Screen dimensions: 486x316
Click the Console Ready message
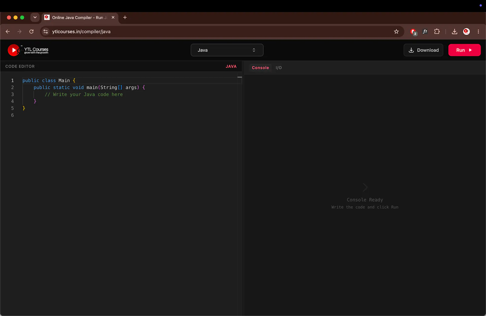(x=365, y=200)
